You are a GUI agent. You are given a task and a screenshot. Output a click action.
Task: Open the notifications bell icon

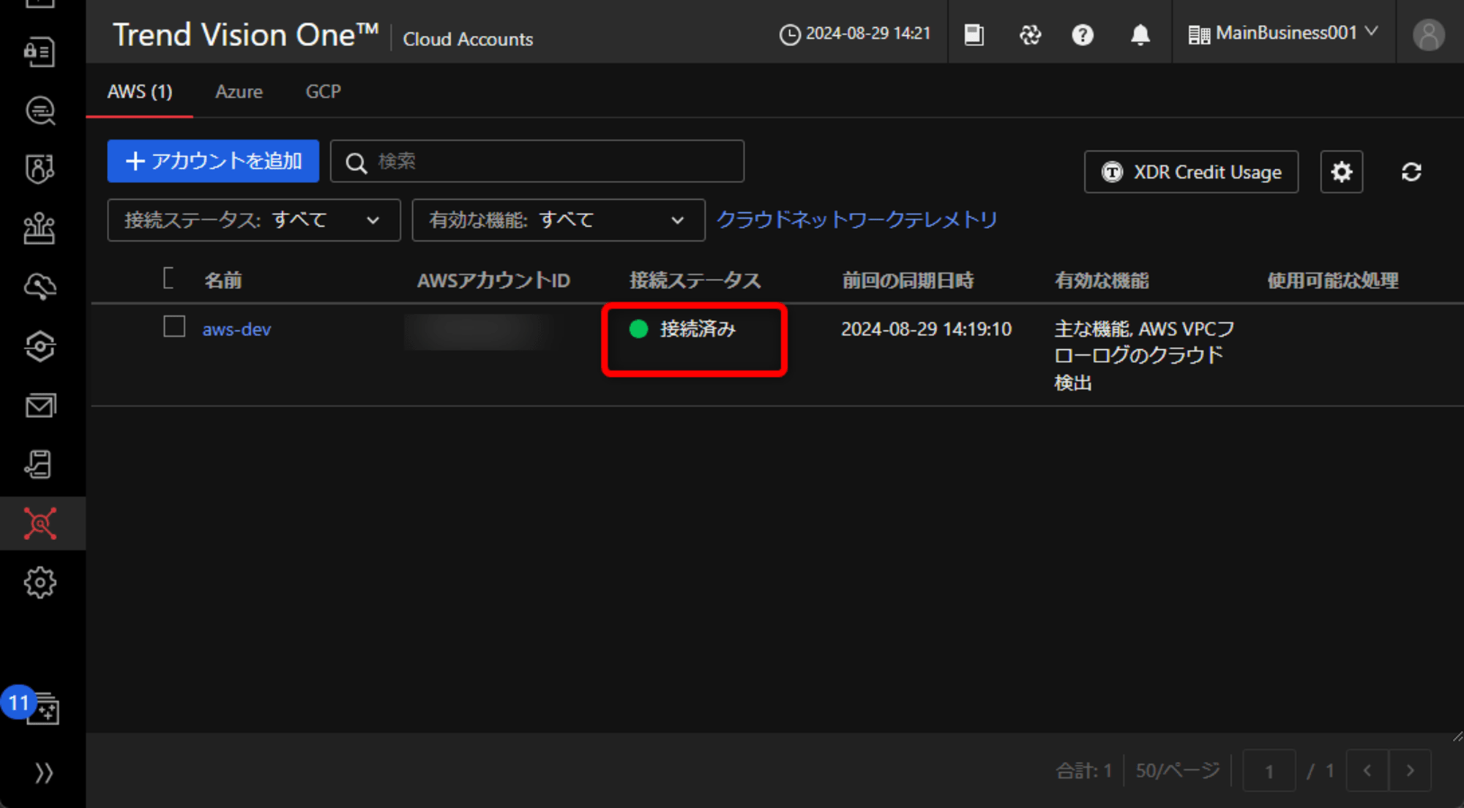tap(1140, 34)
